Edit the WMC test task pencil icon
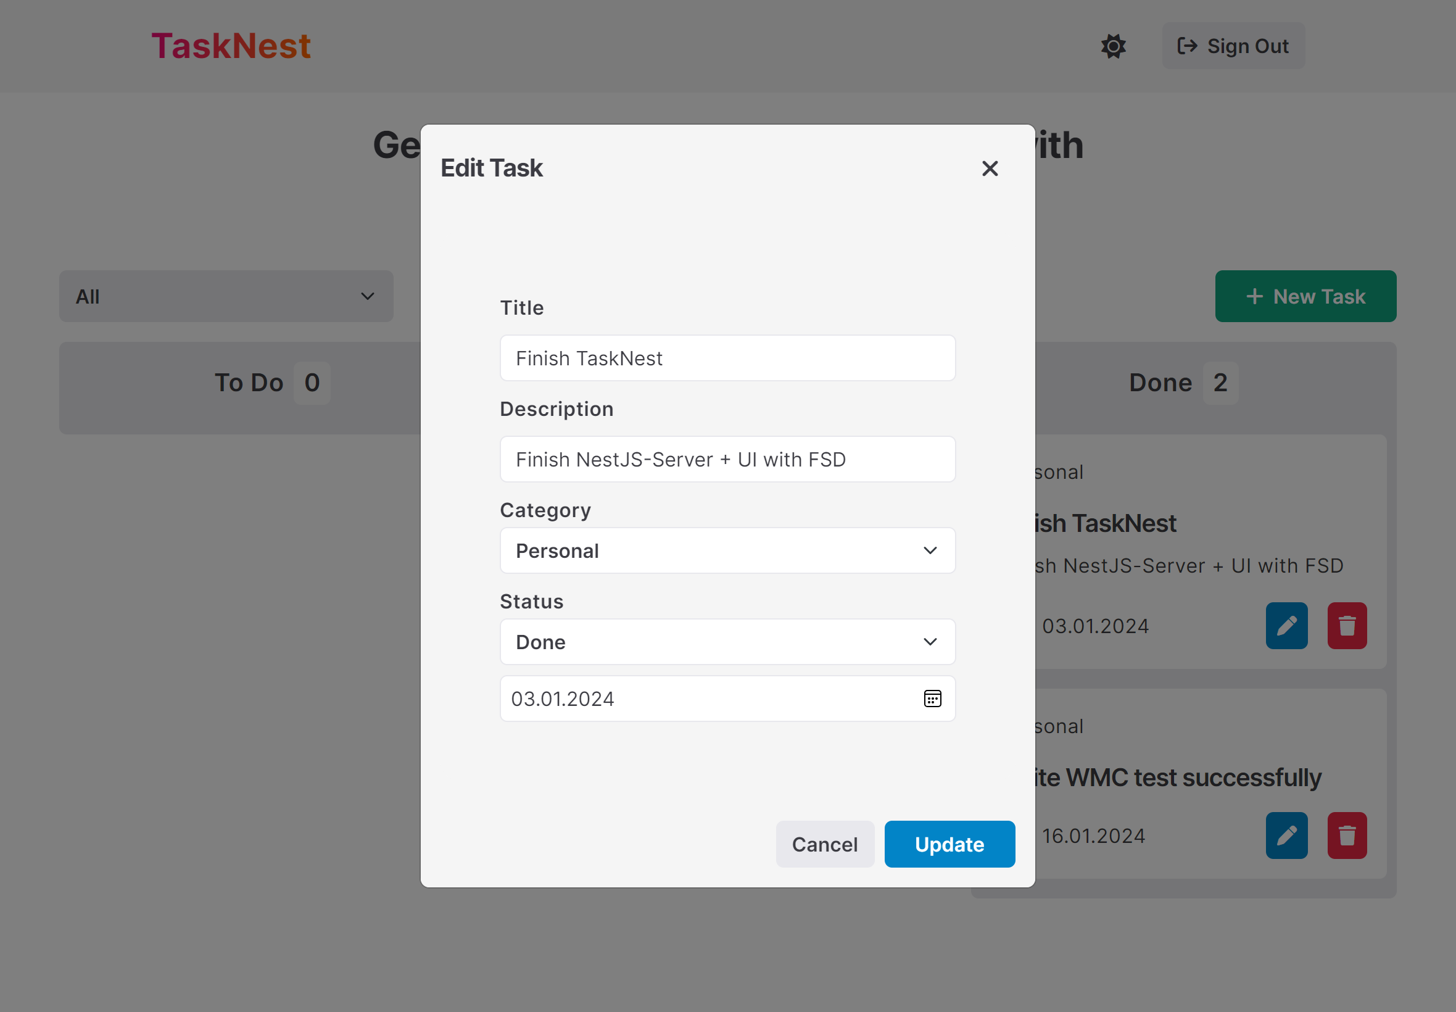1456x1012 pixels. [x=1286, y=836]
